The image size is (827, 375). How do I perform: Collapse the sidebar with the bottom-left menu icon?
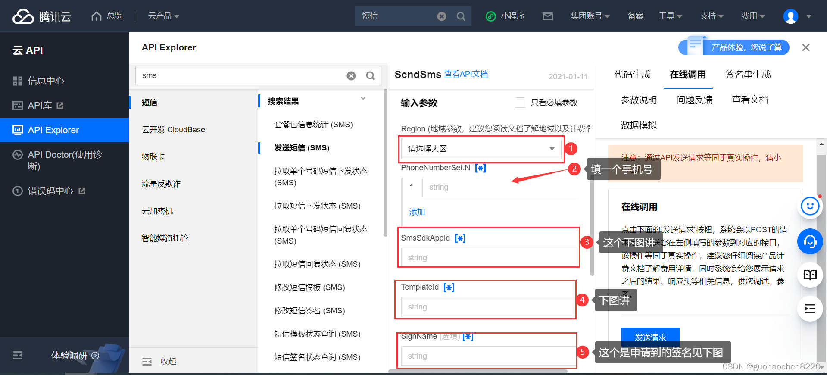click(18, 355)
